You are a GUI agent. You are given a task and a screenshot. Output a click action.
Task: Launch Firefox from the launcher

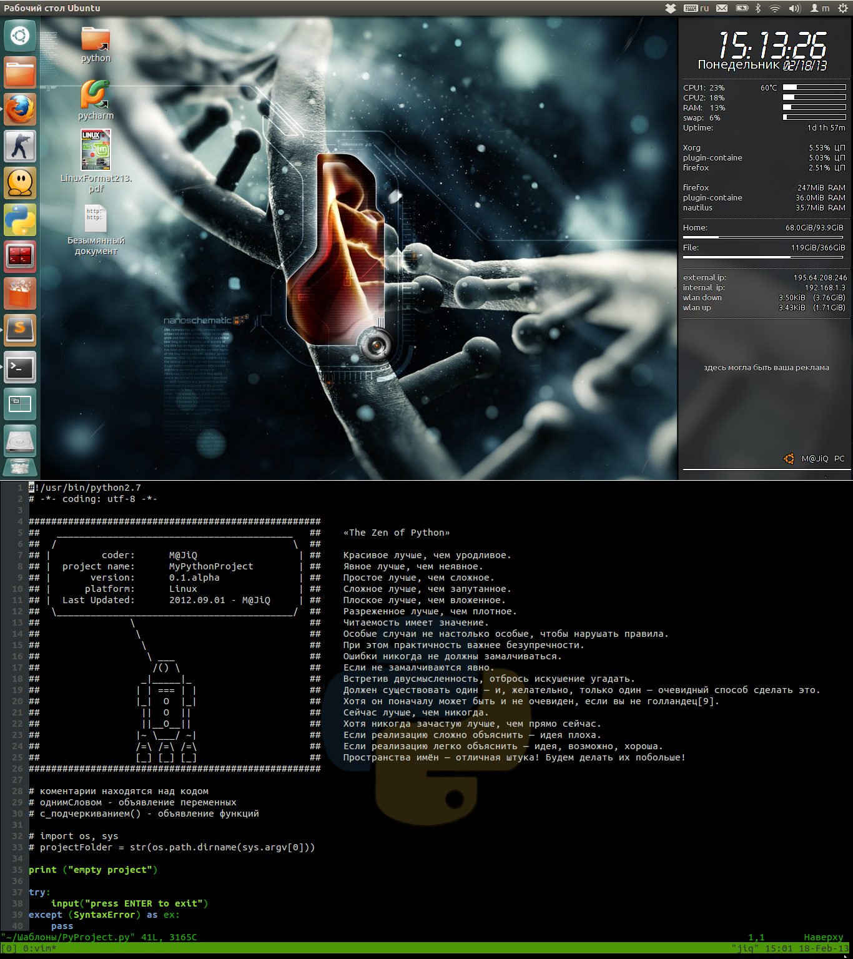point(20,109)
